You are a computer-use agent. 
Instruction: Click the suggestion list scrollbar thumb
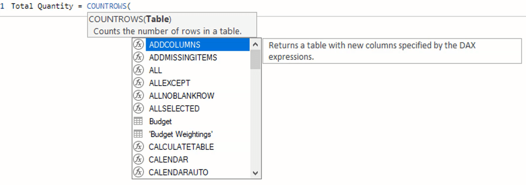[255, 59]
